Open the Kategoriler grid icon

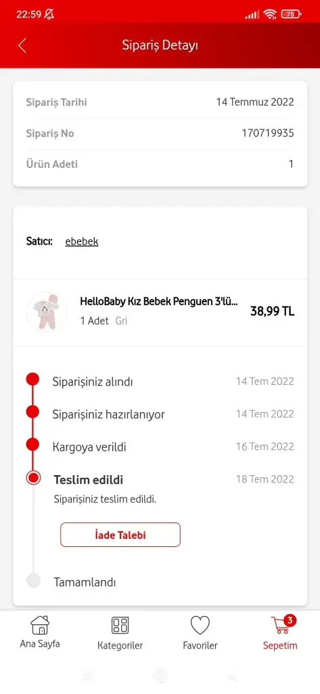(120, 625)
